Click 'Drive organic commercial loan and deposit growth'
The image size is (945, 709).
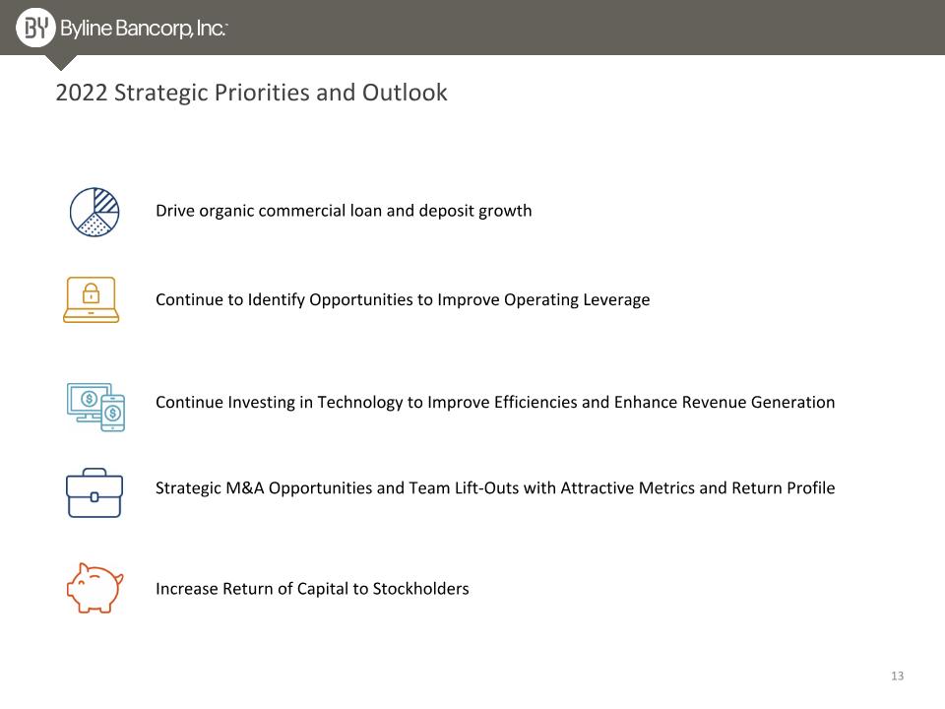coord(344,211)
